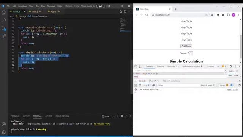Open the Styles pane in DevTools
Screen dimensions: 243x137
(x=231, y=71)
